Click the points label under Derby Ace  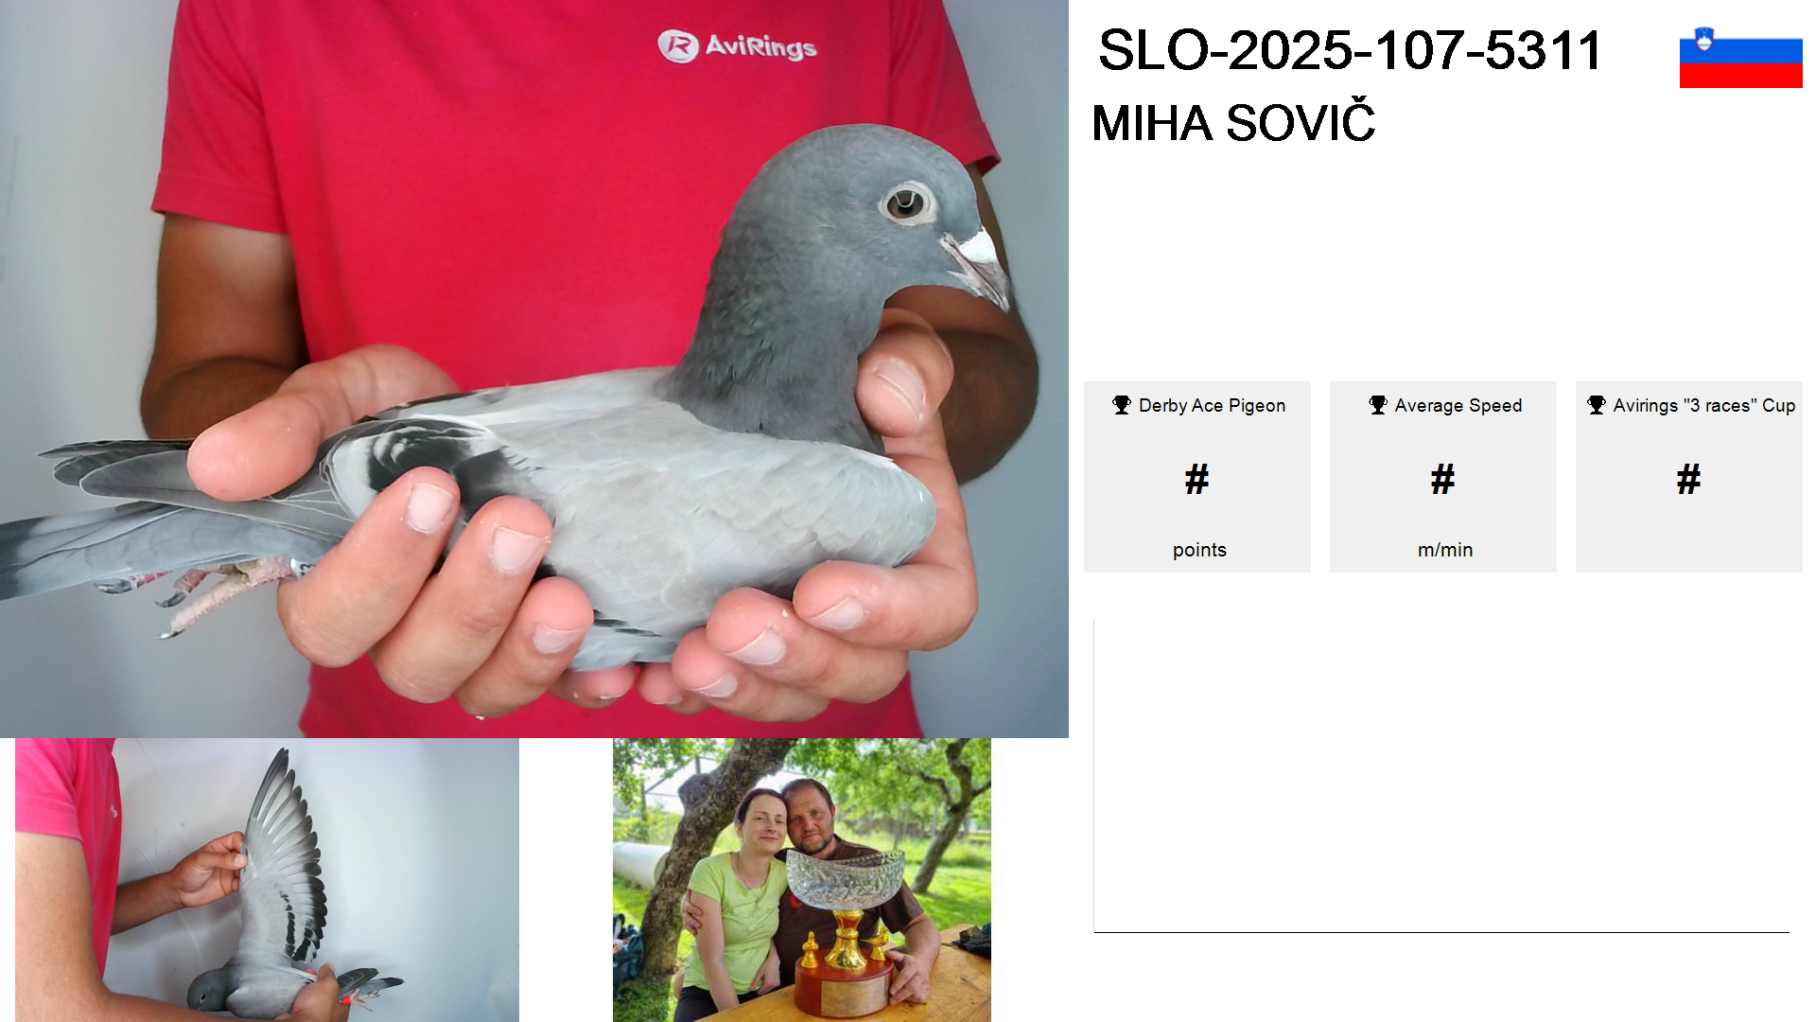1199,550
